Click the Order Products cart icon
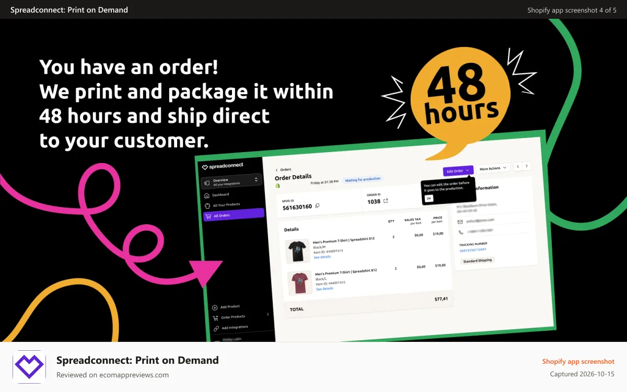This screenshot has width=627, height=392. [x=216, y=318]
